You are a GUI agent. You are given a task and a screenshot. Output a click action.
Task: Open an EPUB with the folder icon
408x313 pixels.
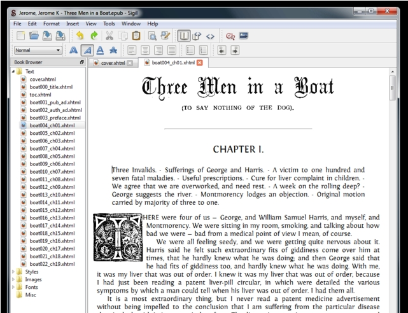34,36
